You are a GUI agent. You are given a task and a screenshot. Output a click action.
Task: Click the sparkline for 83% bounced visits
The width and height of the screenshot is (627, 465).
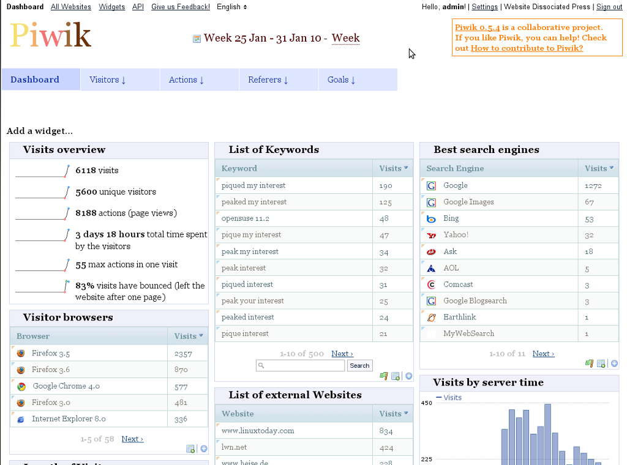tap(42, 286)
